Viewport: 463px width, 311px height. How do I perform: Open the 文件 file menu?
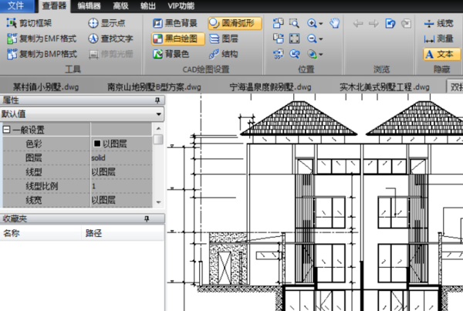[17, 5]
